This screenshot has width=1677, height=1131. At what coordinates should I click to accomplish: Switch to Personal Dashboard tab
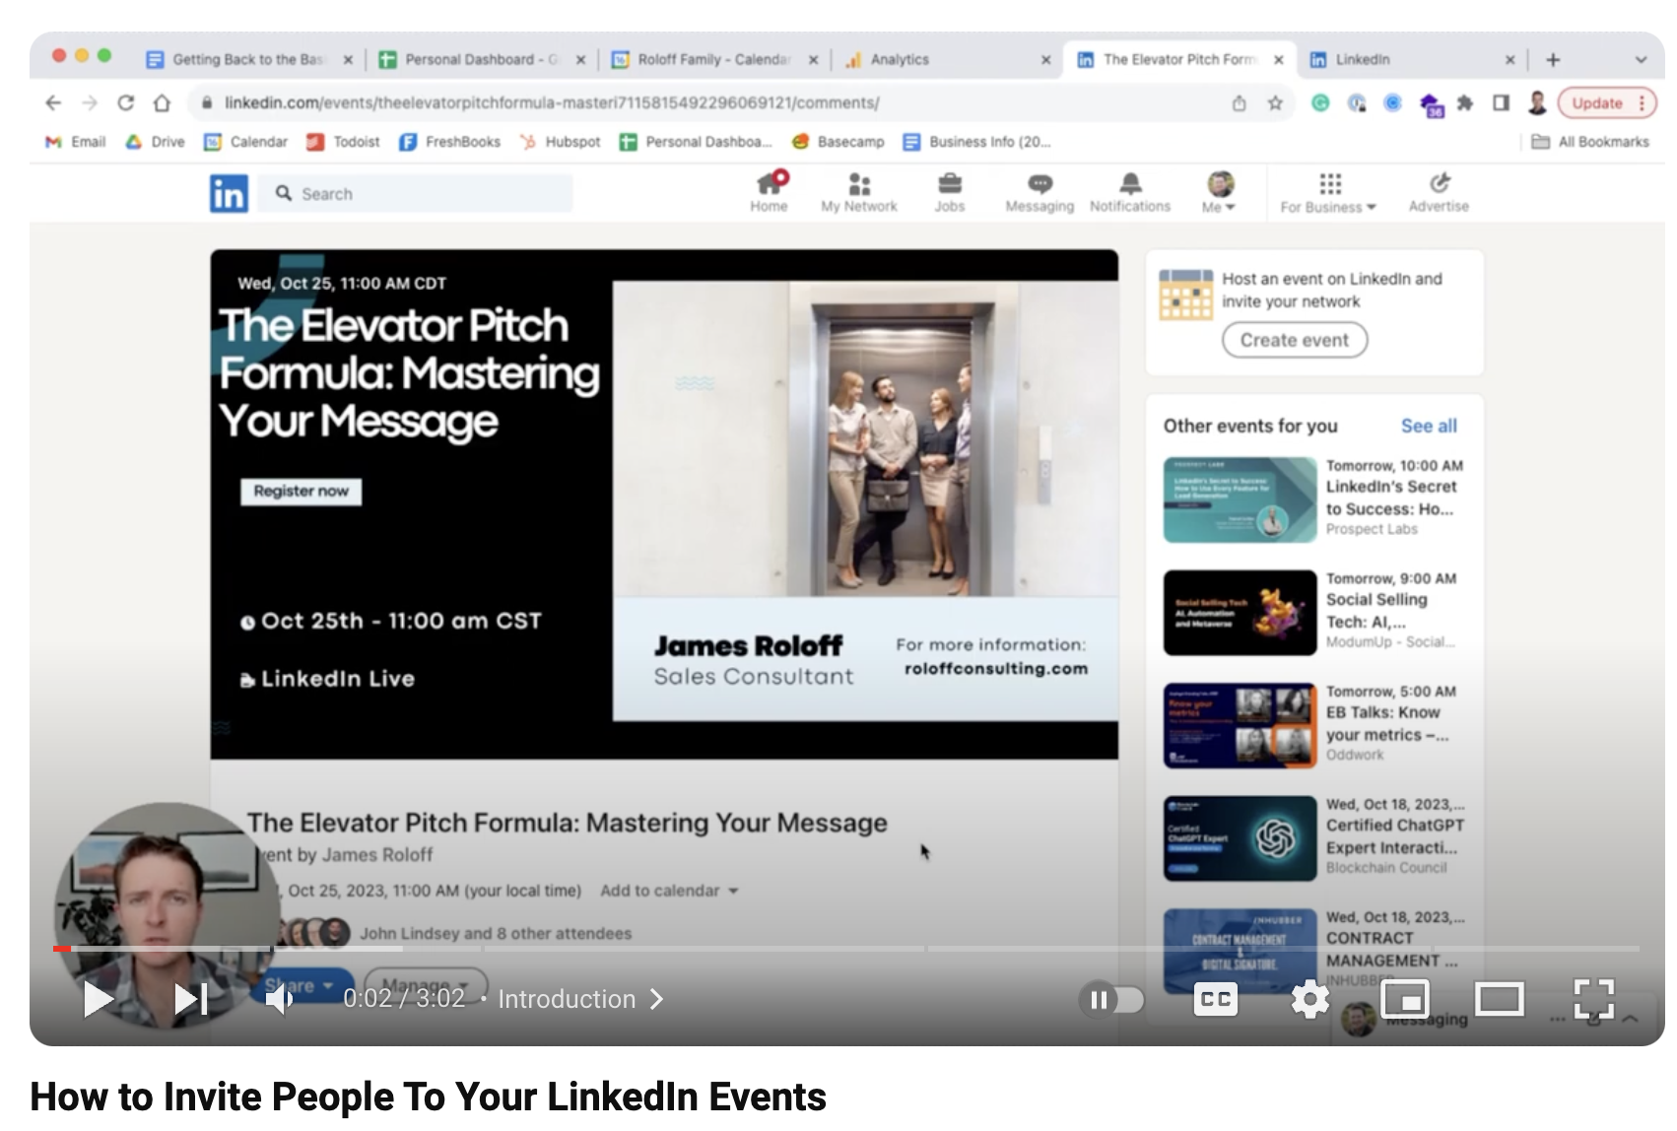coord(481,59)
